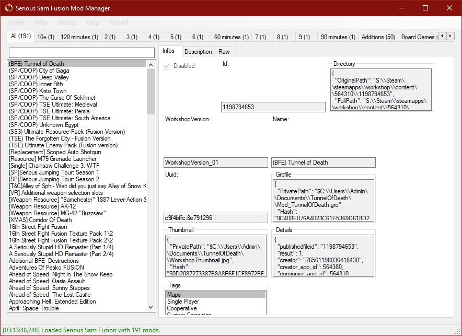Click the Reload menu item
Screen dimensions: 462x336
tap(119, 22)
